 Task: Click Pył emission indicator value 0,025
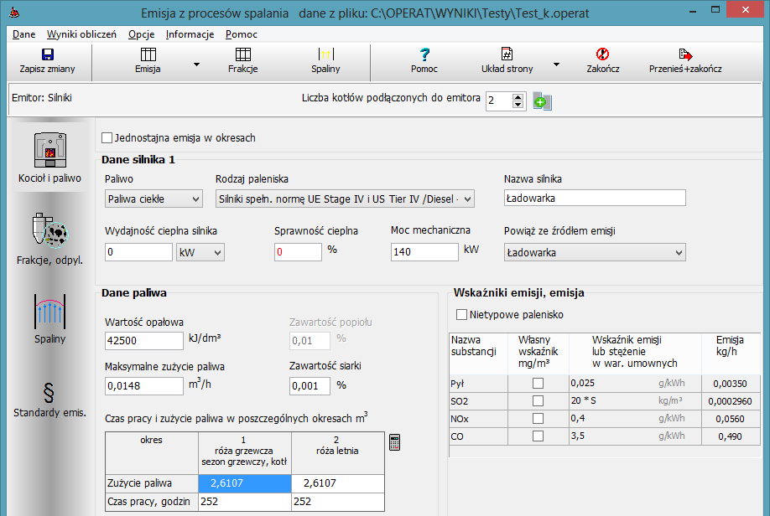582,383
